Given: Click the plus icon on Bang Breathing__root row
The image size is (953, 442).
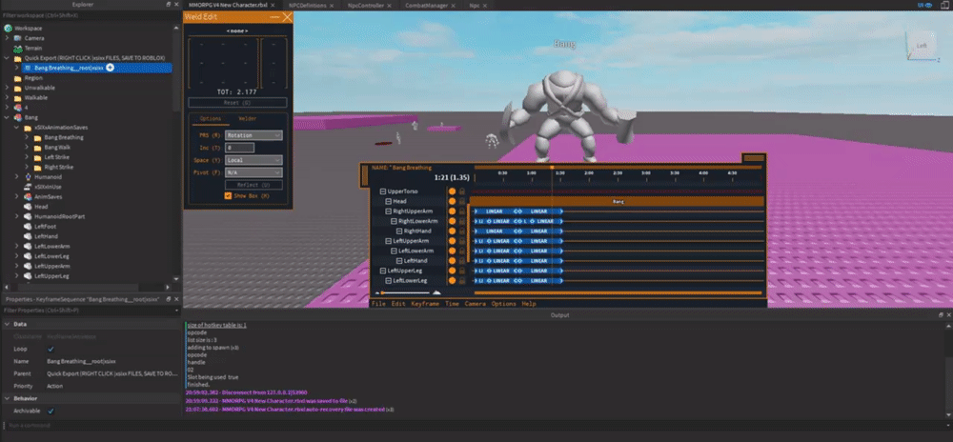Looking at the screenshot, I should pos(110,68).
